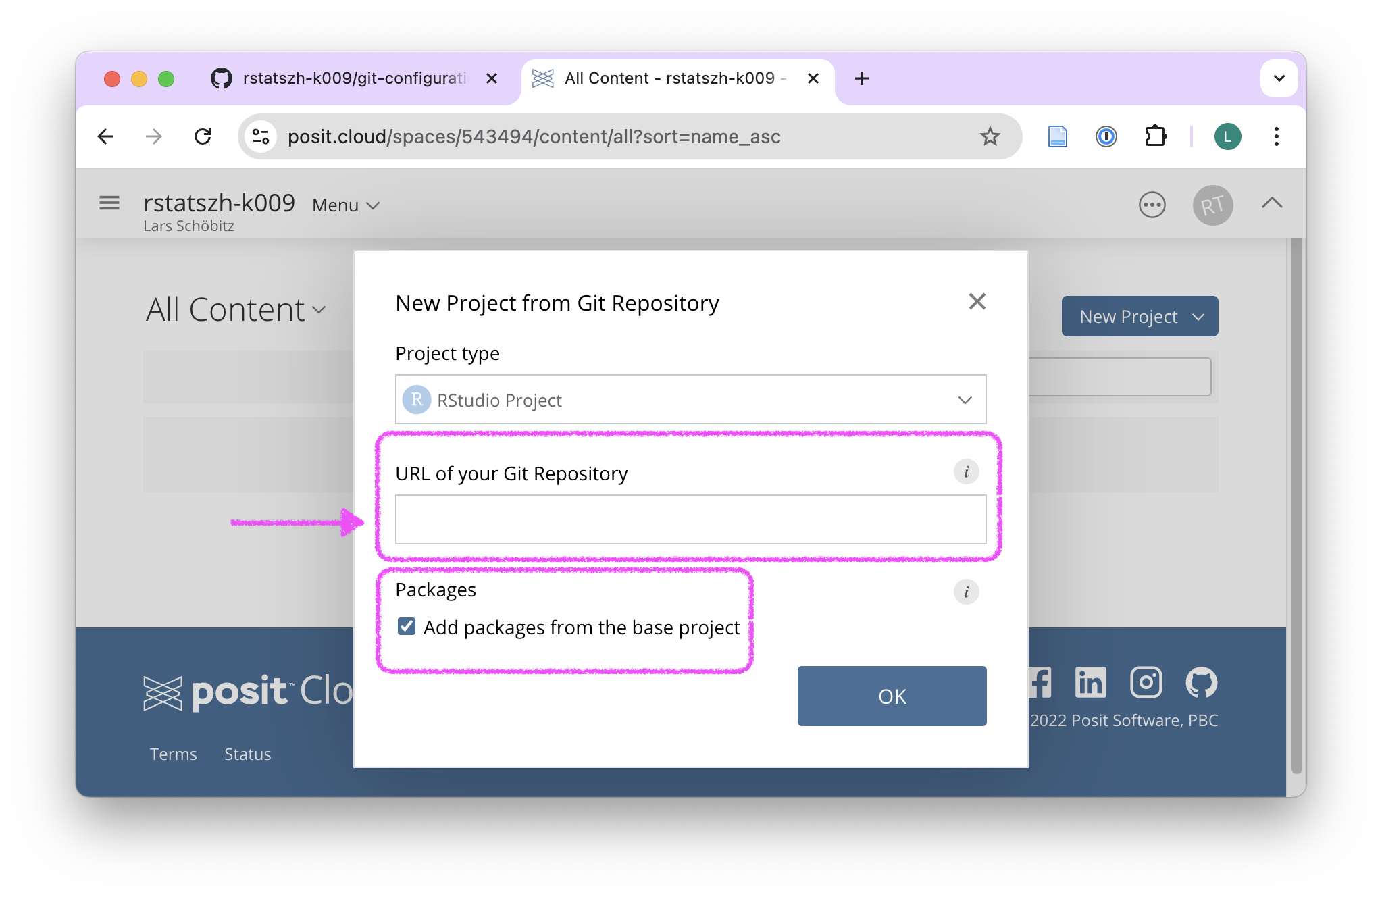Bookmark this page with star icon
Image resolution: width=1382 pixels, height=897 pixels.
coord(990,136)
